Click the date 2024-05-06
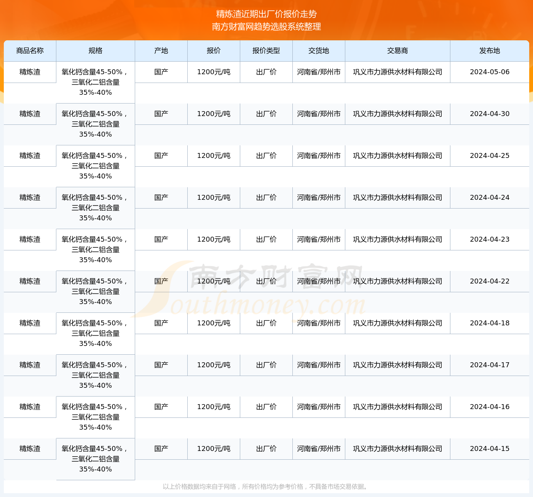This screenshot has width=533, height=497. (x=490, y=72)
